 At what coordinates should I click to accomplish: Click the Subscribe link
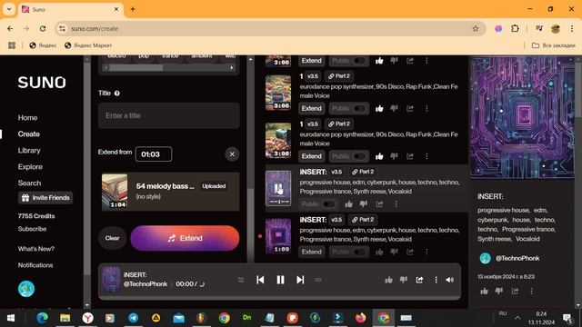(x=33, y=229)
